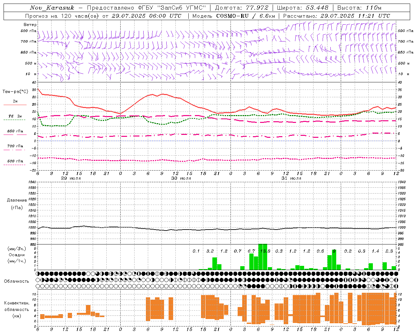Image resolution: width=415 pixels, height=332 pixels.
Task: Click the start time 29.07.2025 06:00 UTC
Action: point(147,16)
